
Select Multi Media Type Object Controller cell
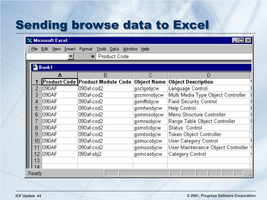pyautogui.click(x=209, y=95)
